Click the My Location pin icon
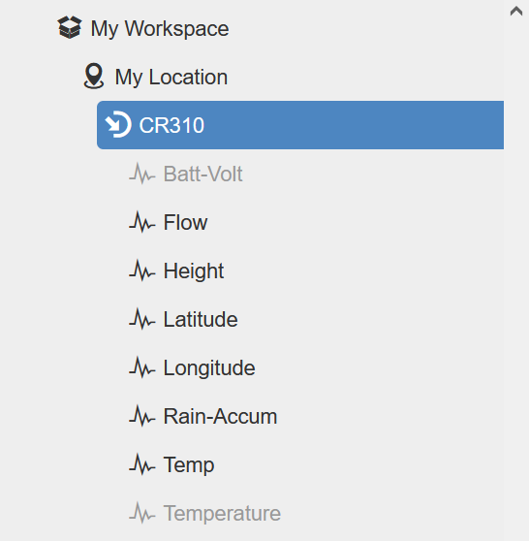529x541 pixels. tap(94, 76)
